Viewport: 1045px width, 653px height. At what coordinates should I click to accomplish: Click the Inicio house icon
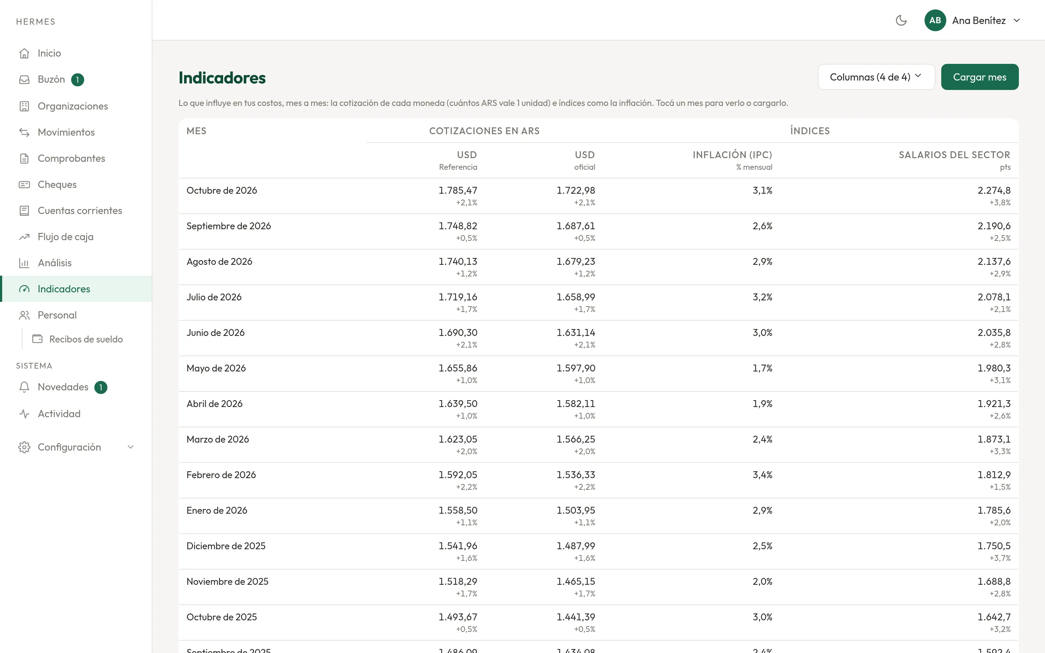(24, 53)
